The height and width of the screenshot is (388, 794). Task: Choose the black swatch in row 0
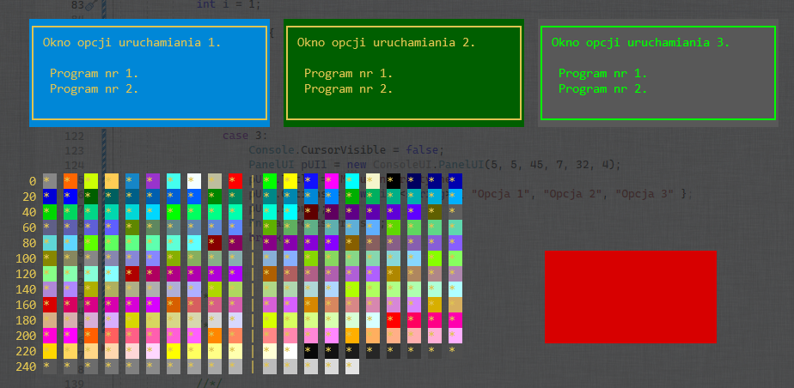[394, 181]
